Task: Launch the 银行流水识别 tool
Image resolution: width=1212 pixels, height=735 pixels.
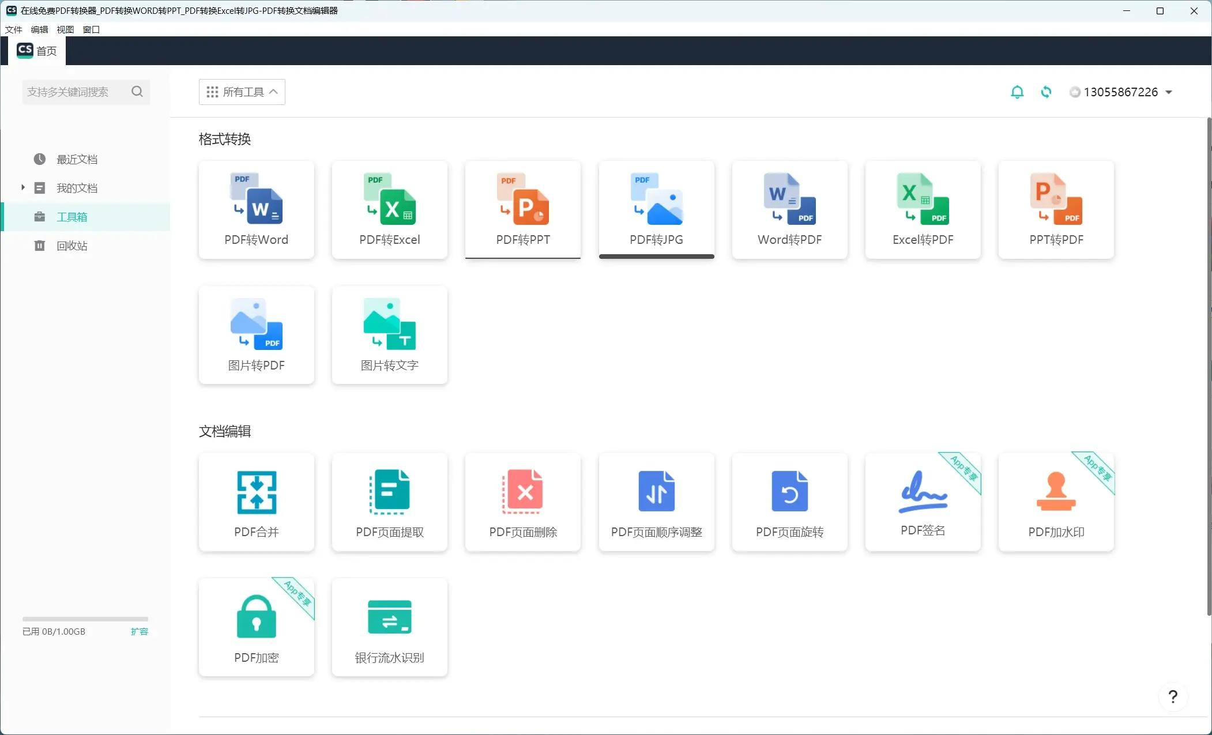Action: (389, 627)
